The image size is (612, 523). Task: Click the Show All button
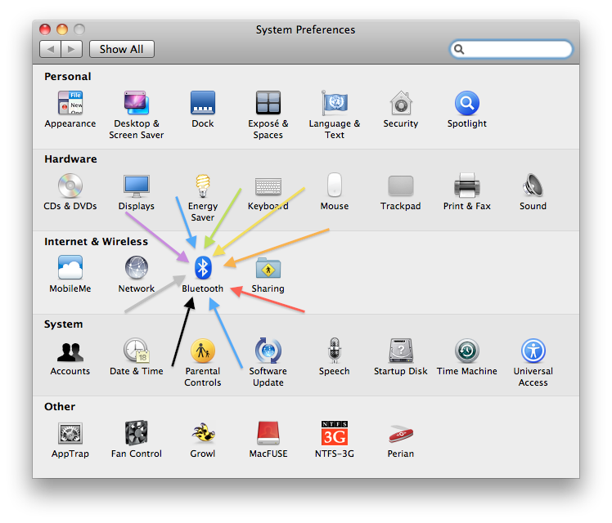tap(121, 49)
